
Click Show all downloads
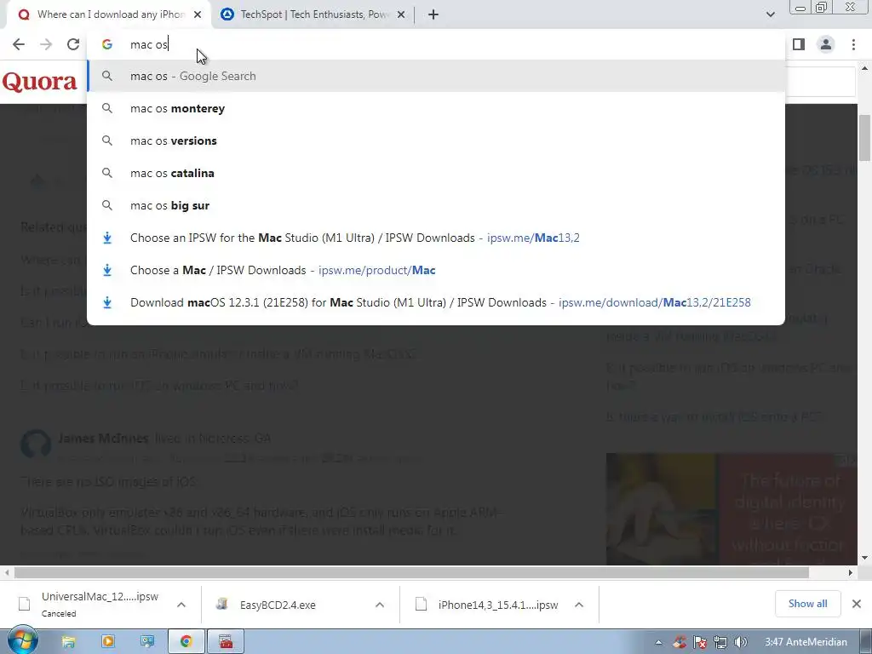pyautogui.click(x=807, y=604)
